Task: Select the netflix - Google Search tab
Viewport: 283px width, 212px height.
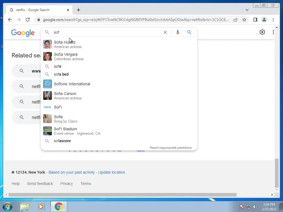Action: 39,10
